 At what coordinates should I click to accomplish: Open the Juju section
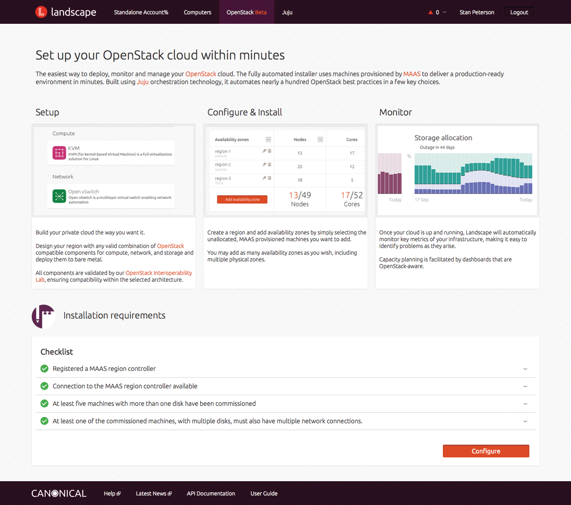click(x=287, y=12)
